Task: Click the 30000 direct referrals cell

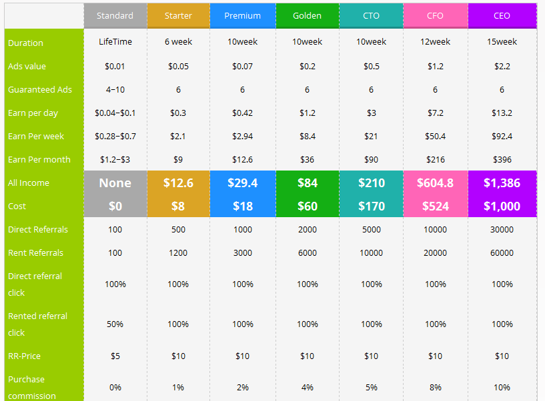Action: coord(502,230)
